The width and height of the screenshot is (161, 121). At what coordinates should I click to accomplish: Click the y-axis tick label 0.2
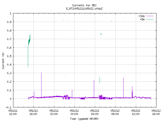coord(9,82)
